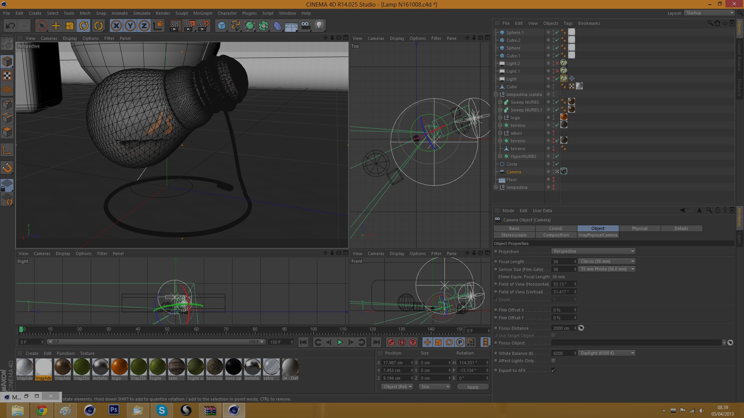Viewport: 744px width, 418px height.
Task: Toggle the X-axis lock icon
Action: (x=116, y=26)
